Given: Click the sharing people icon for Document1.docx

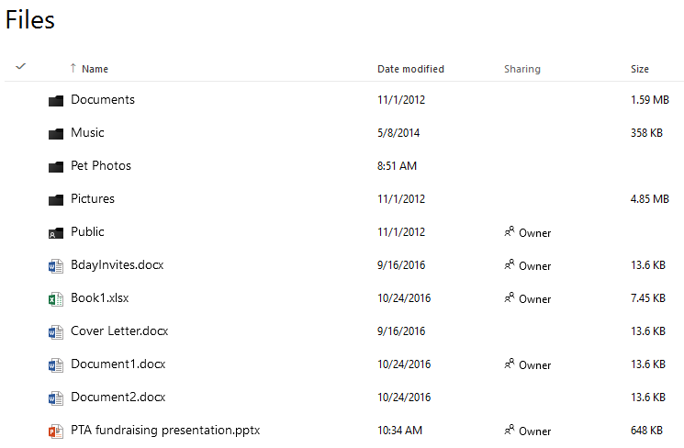Looking at the screenshot, I should pos(510,364).
